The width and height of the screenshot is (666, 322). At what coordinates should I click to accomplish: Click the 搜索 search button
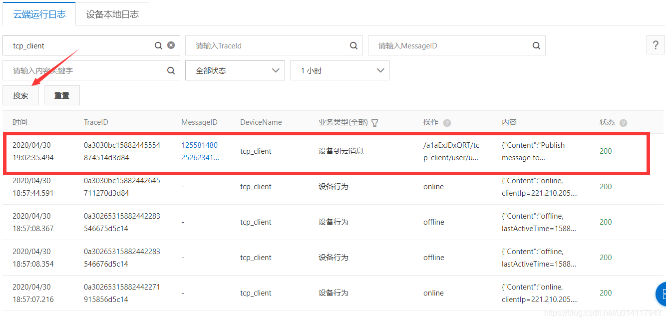coord(20,95)
